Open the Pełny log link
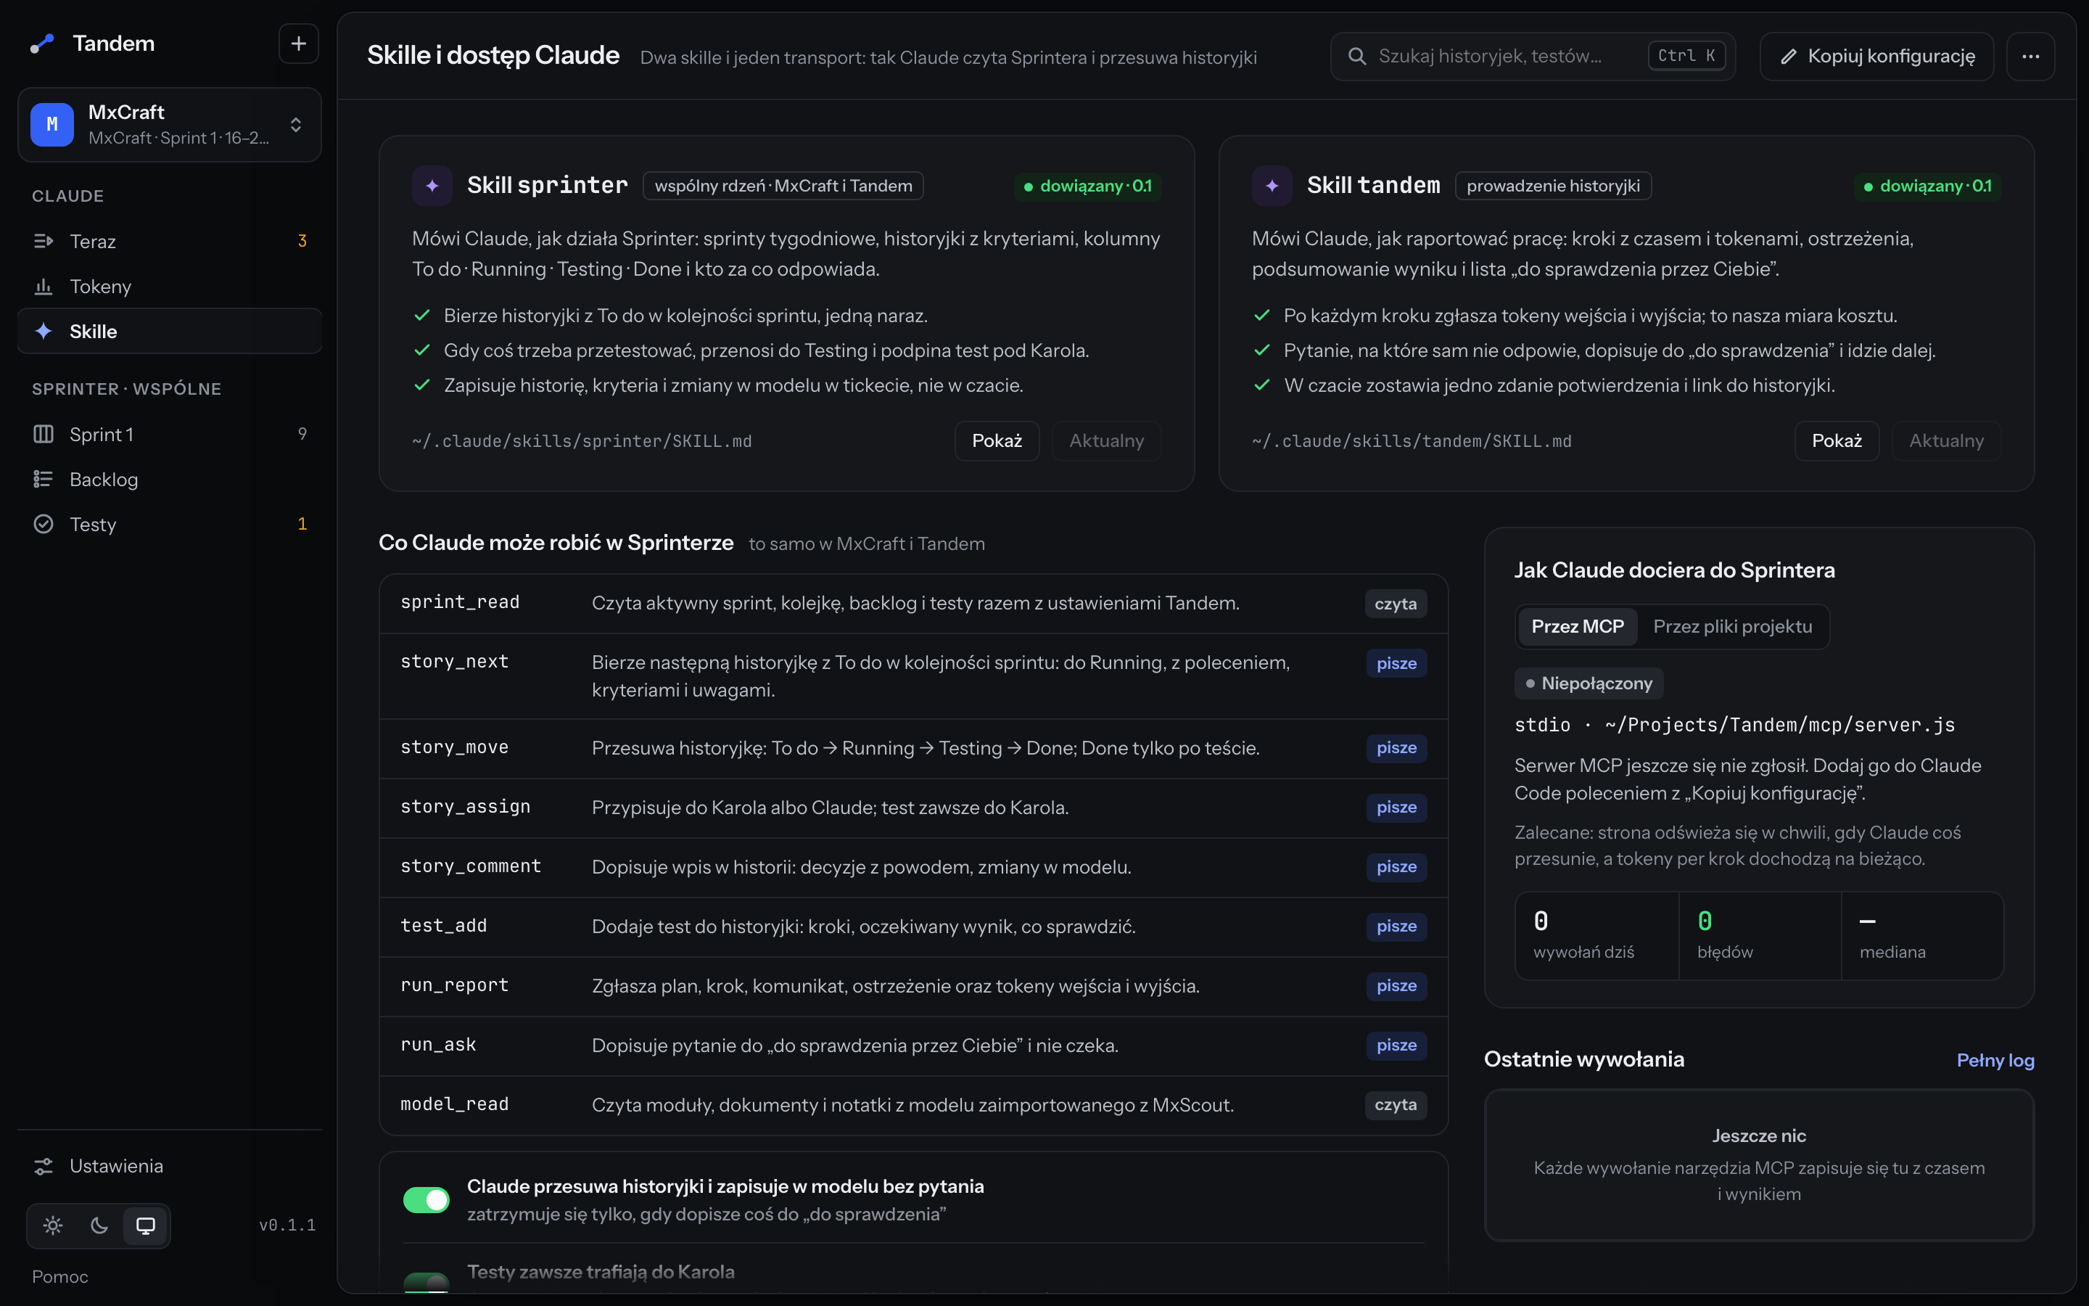This screenshot has height=1306, width=2089. pyautogui.click(x=1995, y=1060)
